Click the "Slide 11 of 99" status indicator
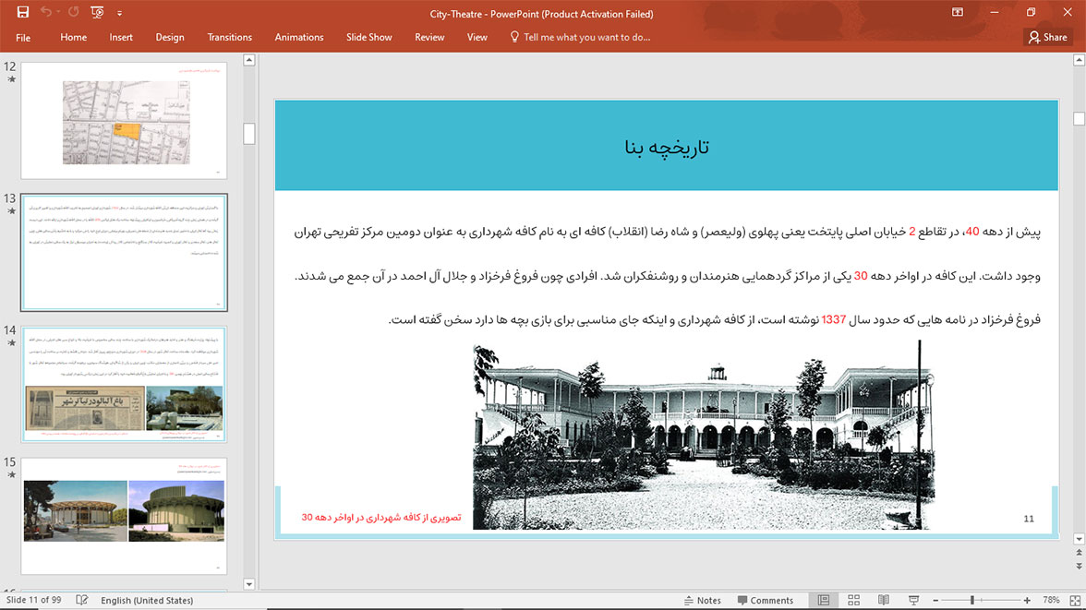The image size is (1086, 610). point(34,600)
